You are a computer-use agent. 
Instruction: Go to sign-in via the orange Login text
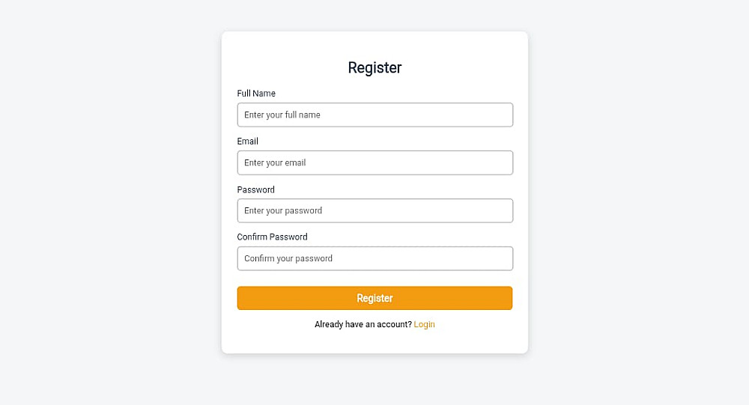point(424,324)
